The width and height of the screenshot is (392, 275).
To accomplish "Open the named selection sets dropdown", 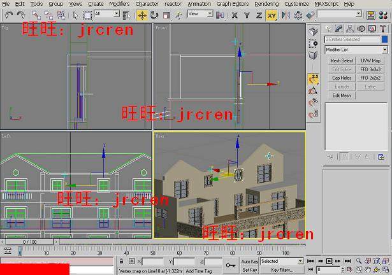I will (339, 13).
